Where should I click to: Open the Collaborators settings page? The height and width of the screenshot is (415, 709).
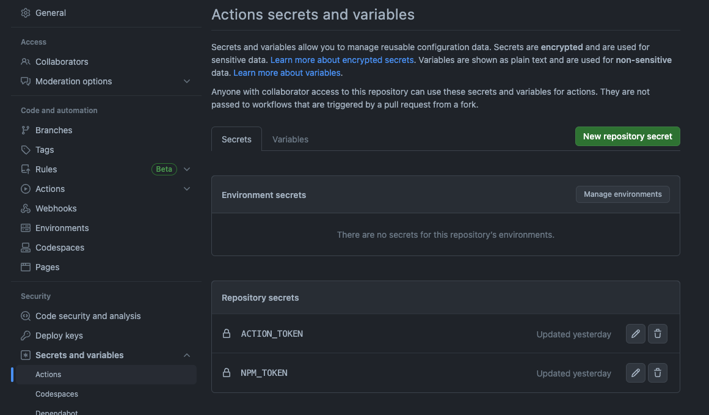pyautogui.click(x=62, y=62)
